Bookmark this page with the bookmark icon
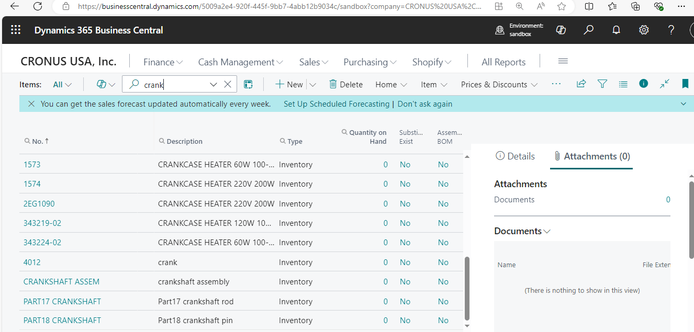Image resolution: width=694 pixels, height=332 pixels. [x=685, y=84]
